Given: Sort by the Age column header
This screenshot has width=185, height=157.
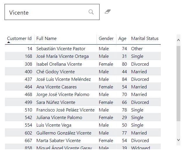Looking at the screenshot, I should [x=122, y=39].
